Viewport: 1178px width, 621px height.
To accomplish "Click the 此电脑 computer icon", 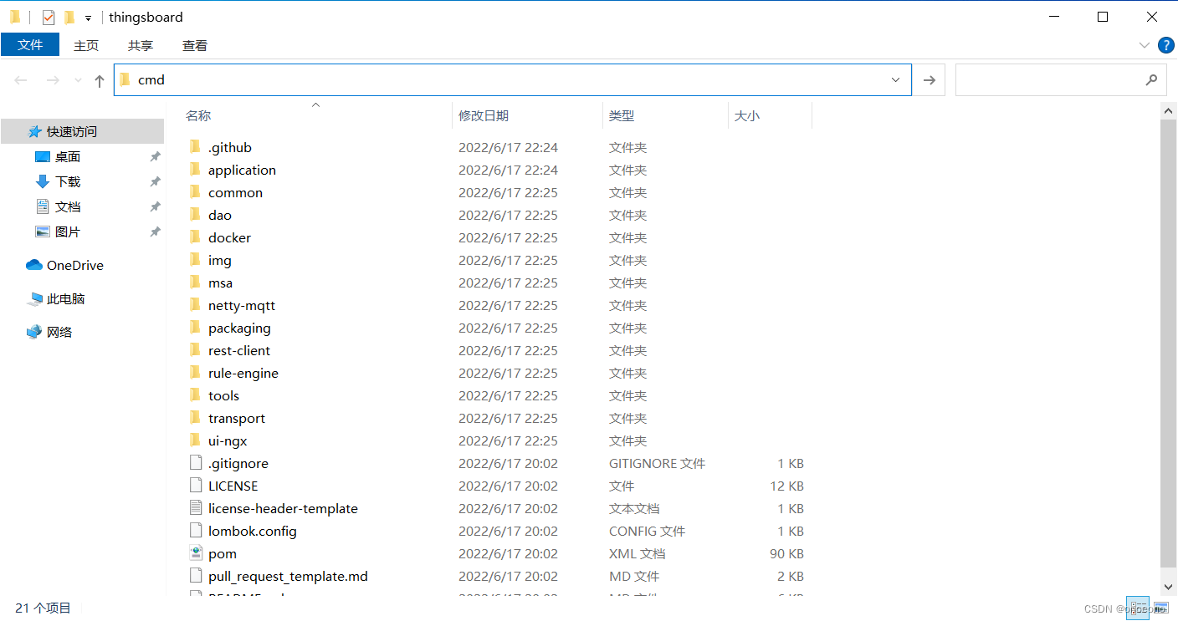I will click(x=34, y=298).
